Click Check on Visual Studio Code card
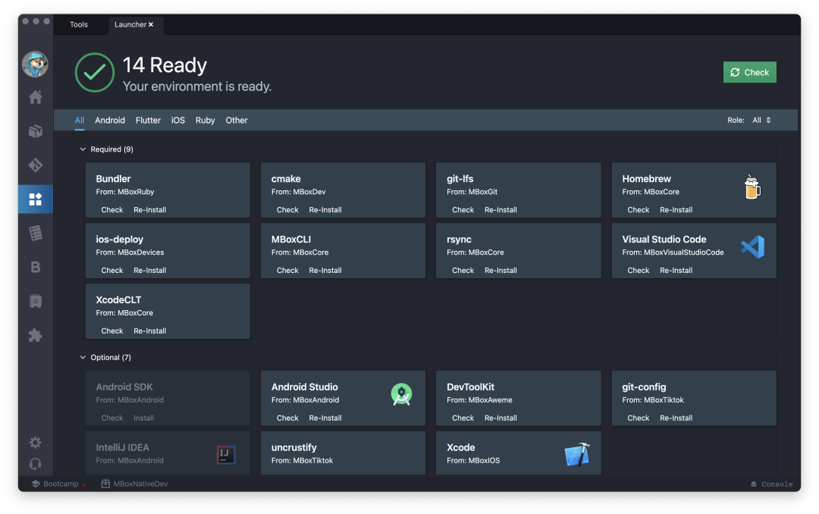Screen dimensions: 819x514 coord(639,270)
